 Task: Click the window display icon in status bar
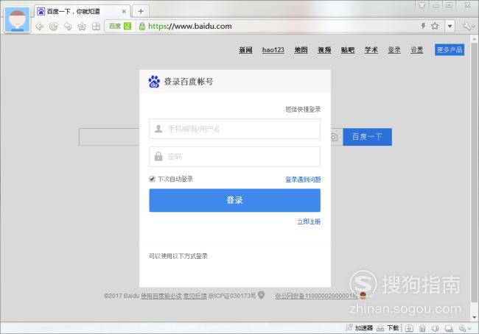[x=449, y=328]
